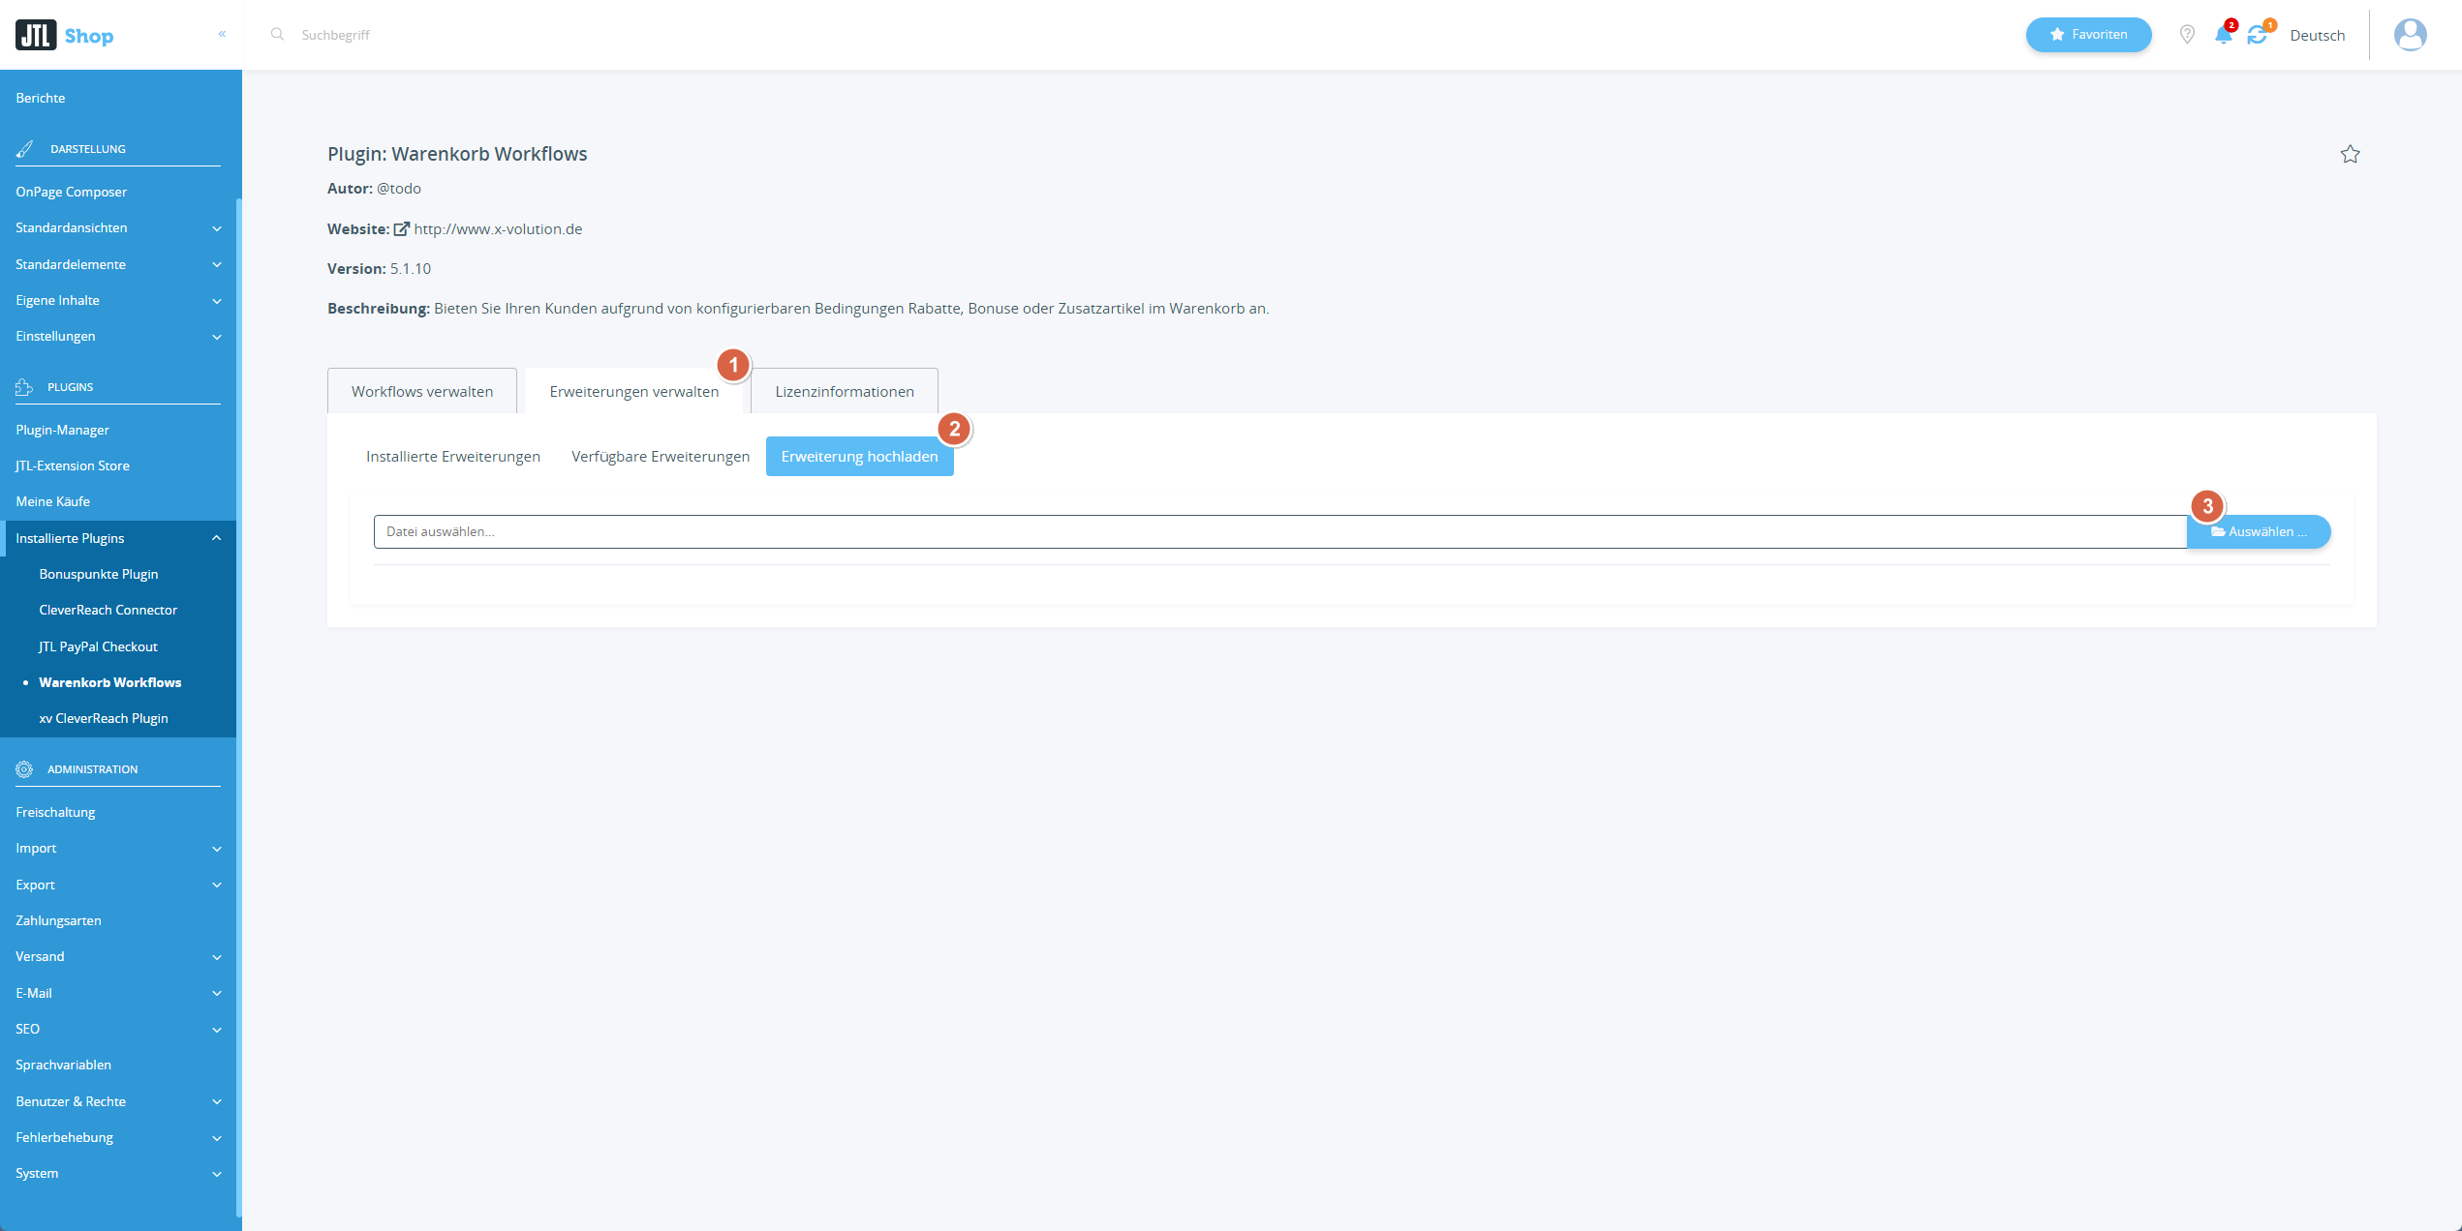Select Erweiterungen verwalten tab
Screen dimensions: 2462x1231
[x=634, y=391]
